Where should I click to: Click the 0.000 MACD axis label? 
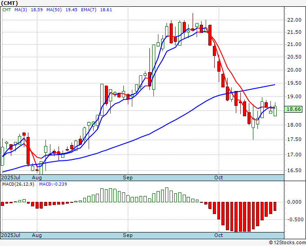pyautogui.click(x=294, y=202)
